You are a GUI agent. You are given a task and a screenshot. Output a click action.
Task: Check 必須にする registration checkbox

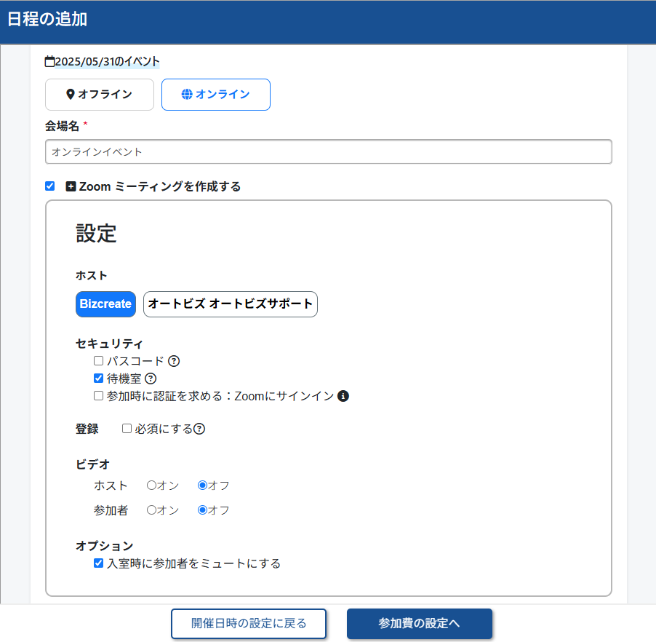[127, 429]
